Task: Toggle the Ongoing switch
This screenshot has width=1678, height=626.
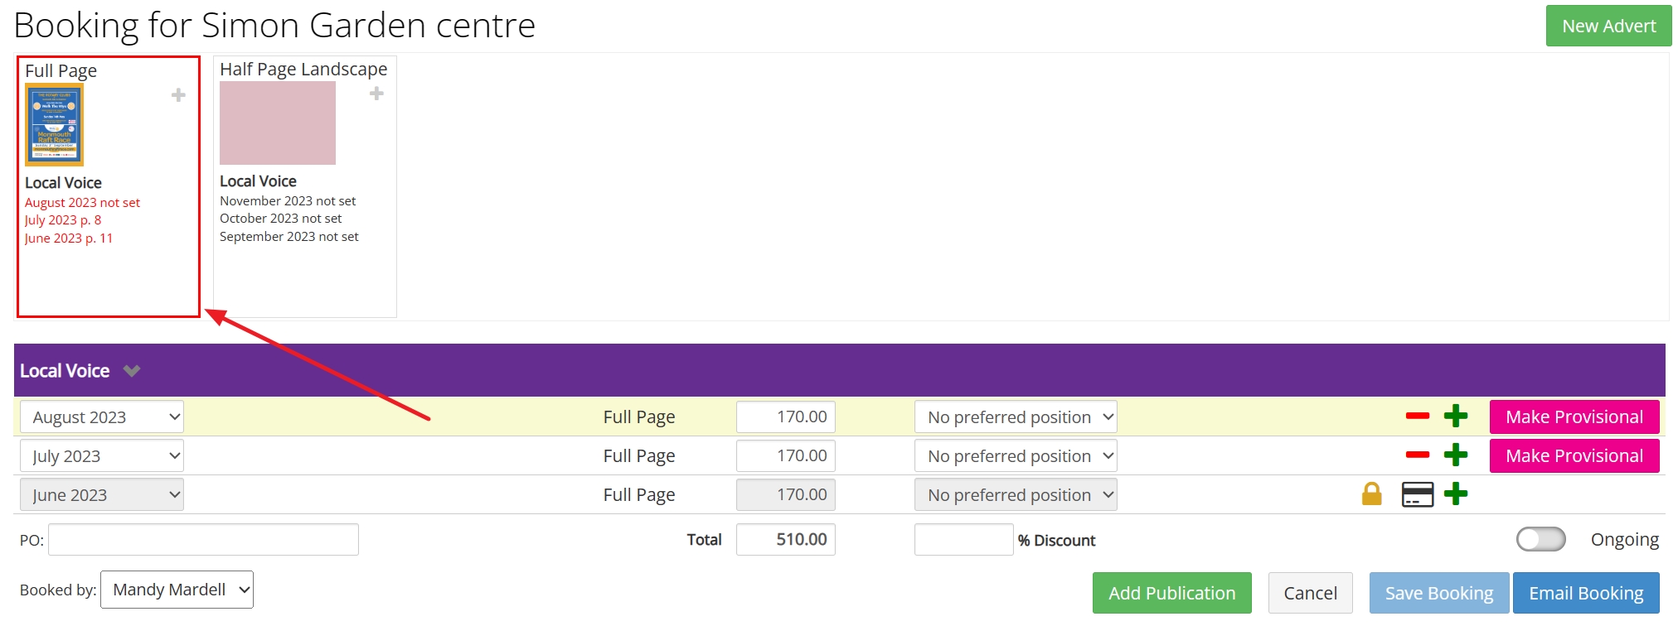Action: pos(1541,539)
